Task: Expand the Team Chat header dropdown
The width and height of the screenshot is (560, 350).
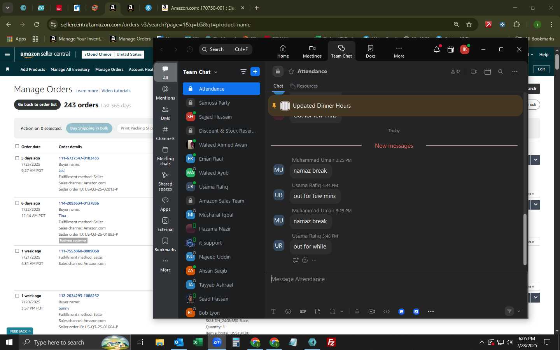Action: (x=216, y=72)
